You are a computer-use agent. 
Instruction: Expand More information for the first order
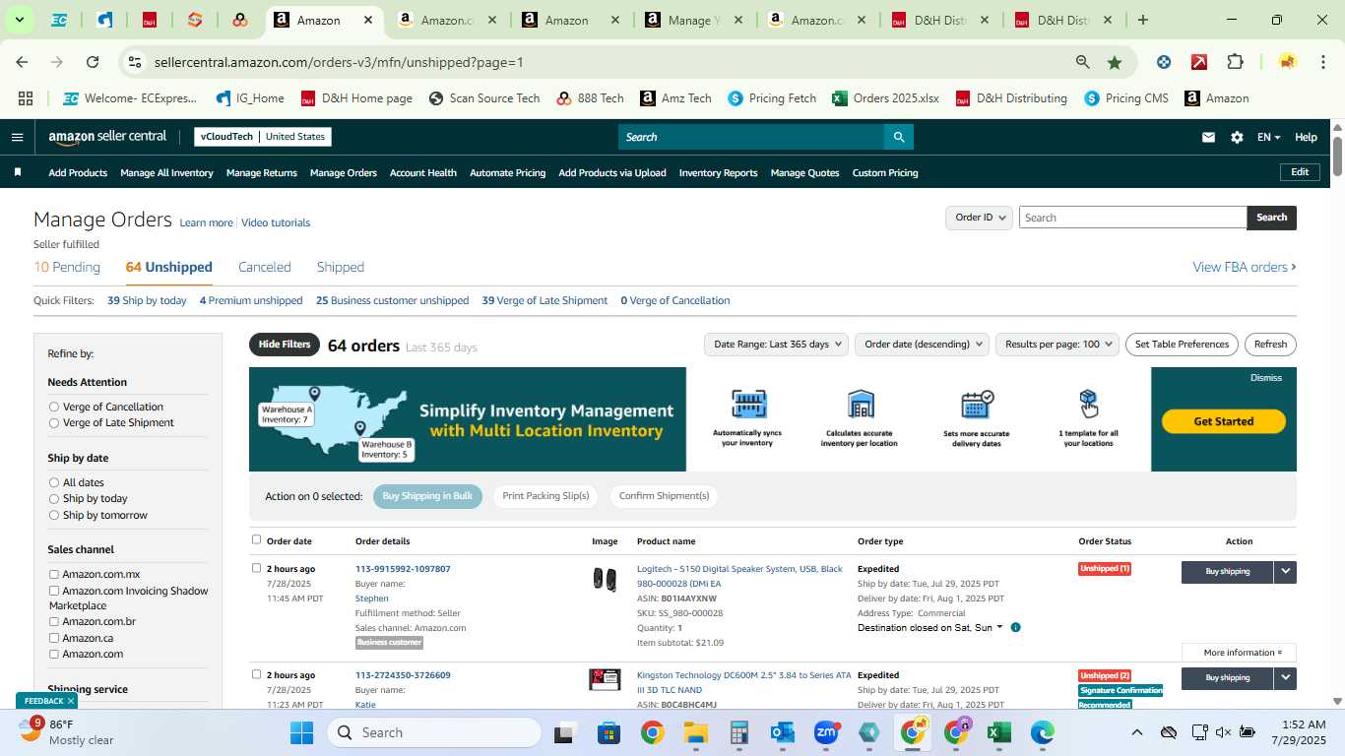pyautogui.click(x=1239, y=653)
